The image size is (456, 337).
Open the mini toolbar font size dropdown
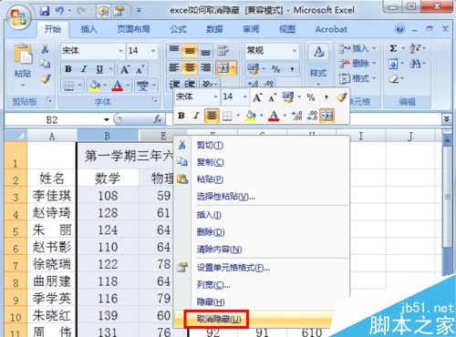click(244, 97)
